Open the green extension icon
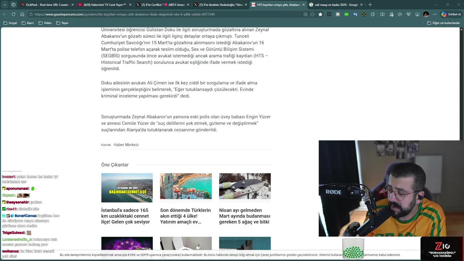This screenshot has height=261, width=464. coord(347,14)
